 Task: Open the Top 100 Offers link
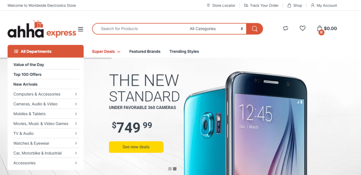coord(27,74)
